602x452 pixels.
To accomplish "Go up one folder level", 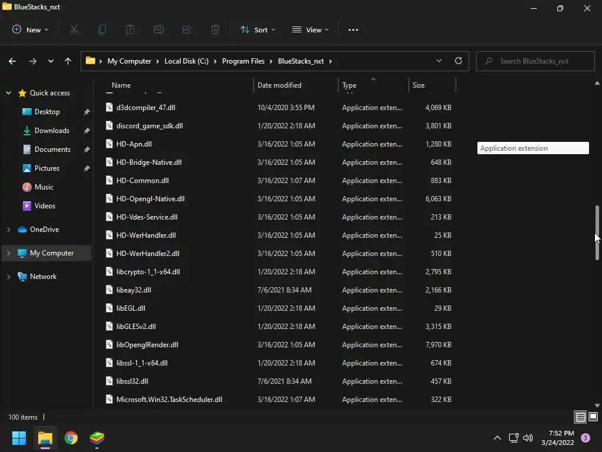I will coord(68,61).
